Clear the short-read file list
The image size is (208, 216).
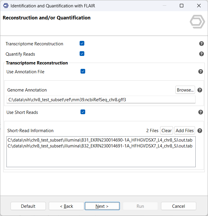pos(166,131)
